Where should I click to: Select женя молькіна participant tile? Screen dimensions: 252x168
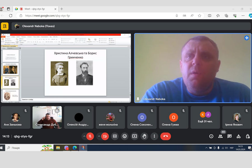pos(110,117)
